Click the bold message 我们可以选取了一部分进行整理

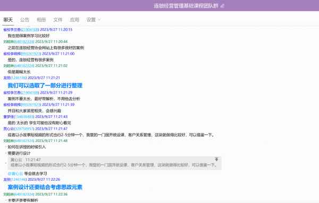click(x=45, y=86)
